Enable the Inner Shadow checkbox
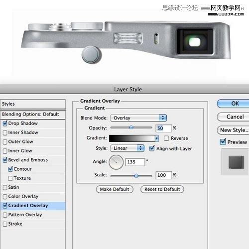249x249 pixels. pyautogui.click(x=5, y=132)
